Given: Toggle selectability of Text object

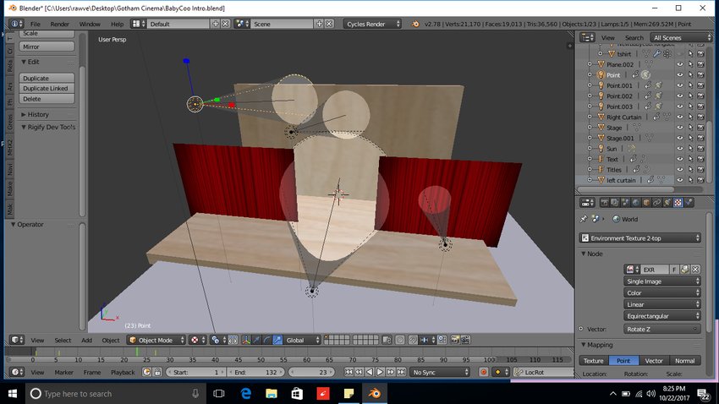Looking at the screenshot, I should point(690,160).
